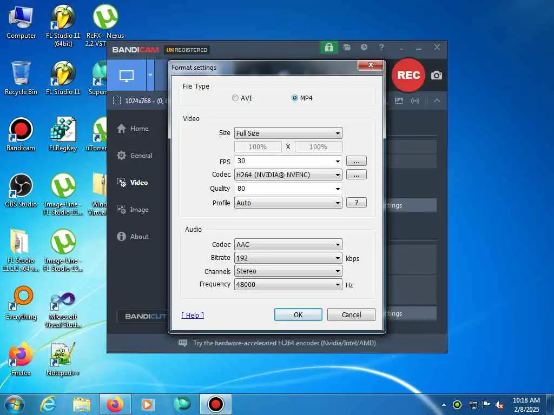The width and height of the screenshot is (554, 415).
Task: Open the Notepad++ desktop shortcut
Action: (63, 359)
